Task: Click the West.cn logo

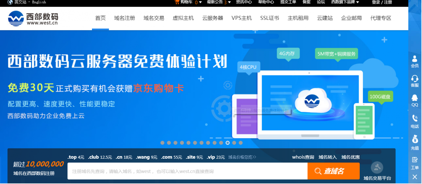Action: pos(33,18)
